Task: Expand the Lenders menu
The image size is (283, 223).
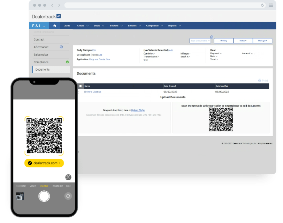Action: (x=134, y=26)
